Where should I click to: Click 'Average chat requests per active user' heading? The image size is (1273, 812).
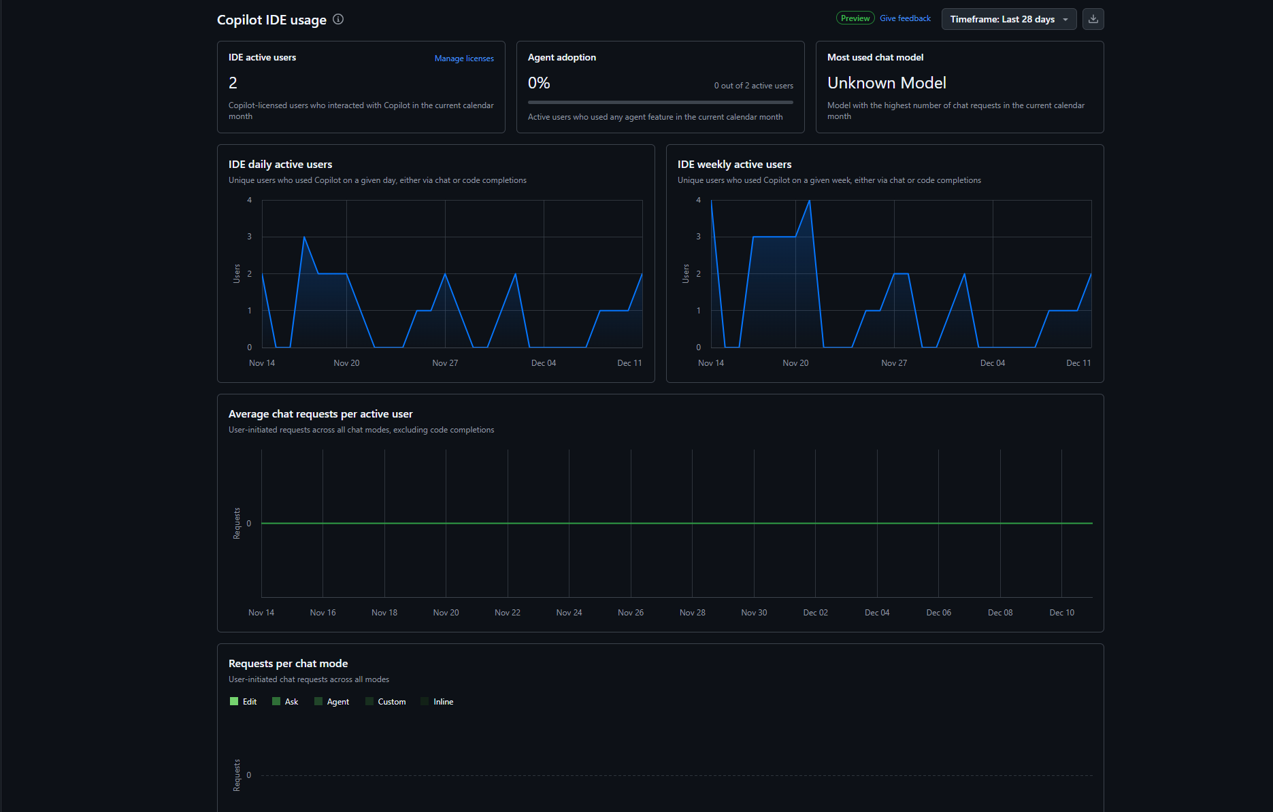(320, 414)
